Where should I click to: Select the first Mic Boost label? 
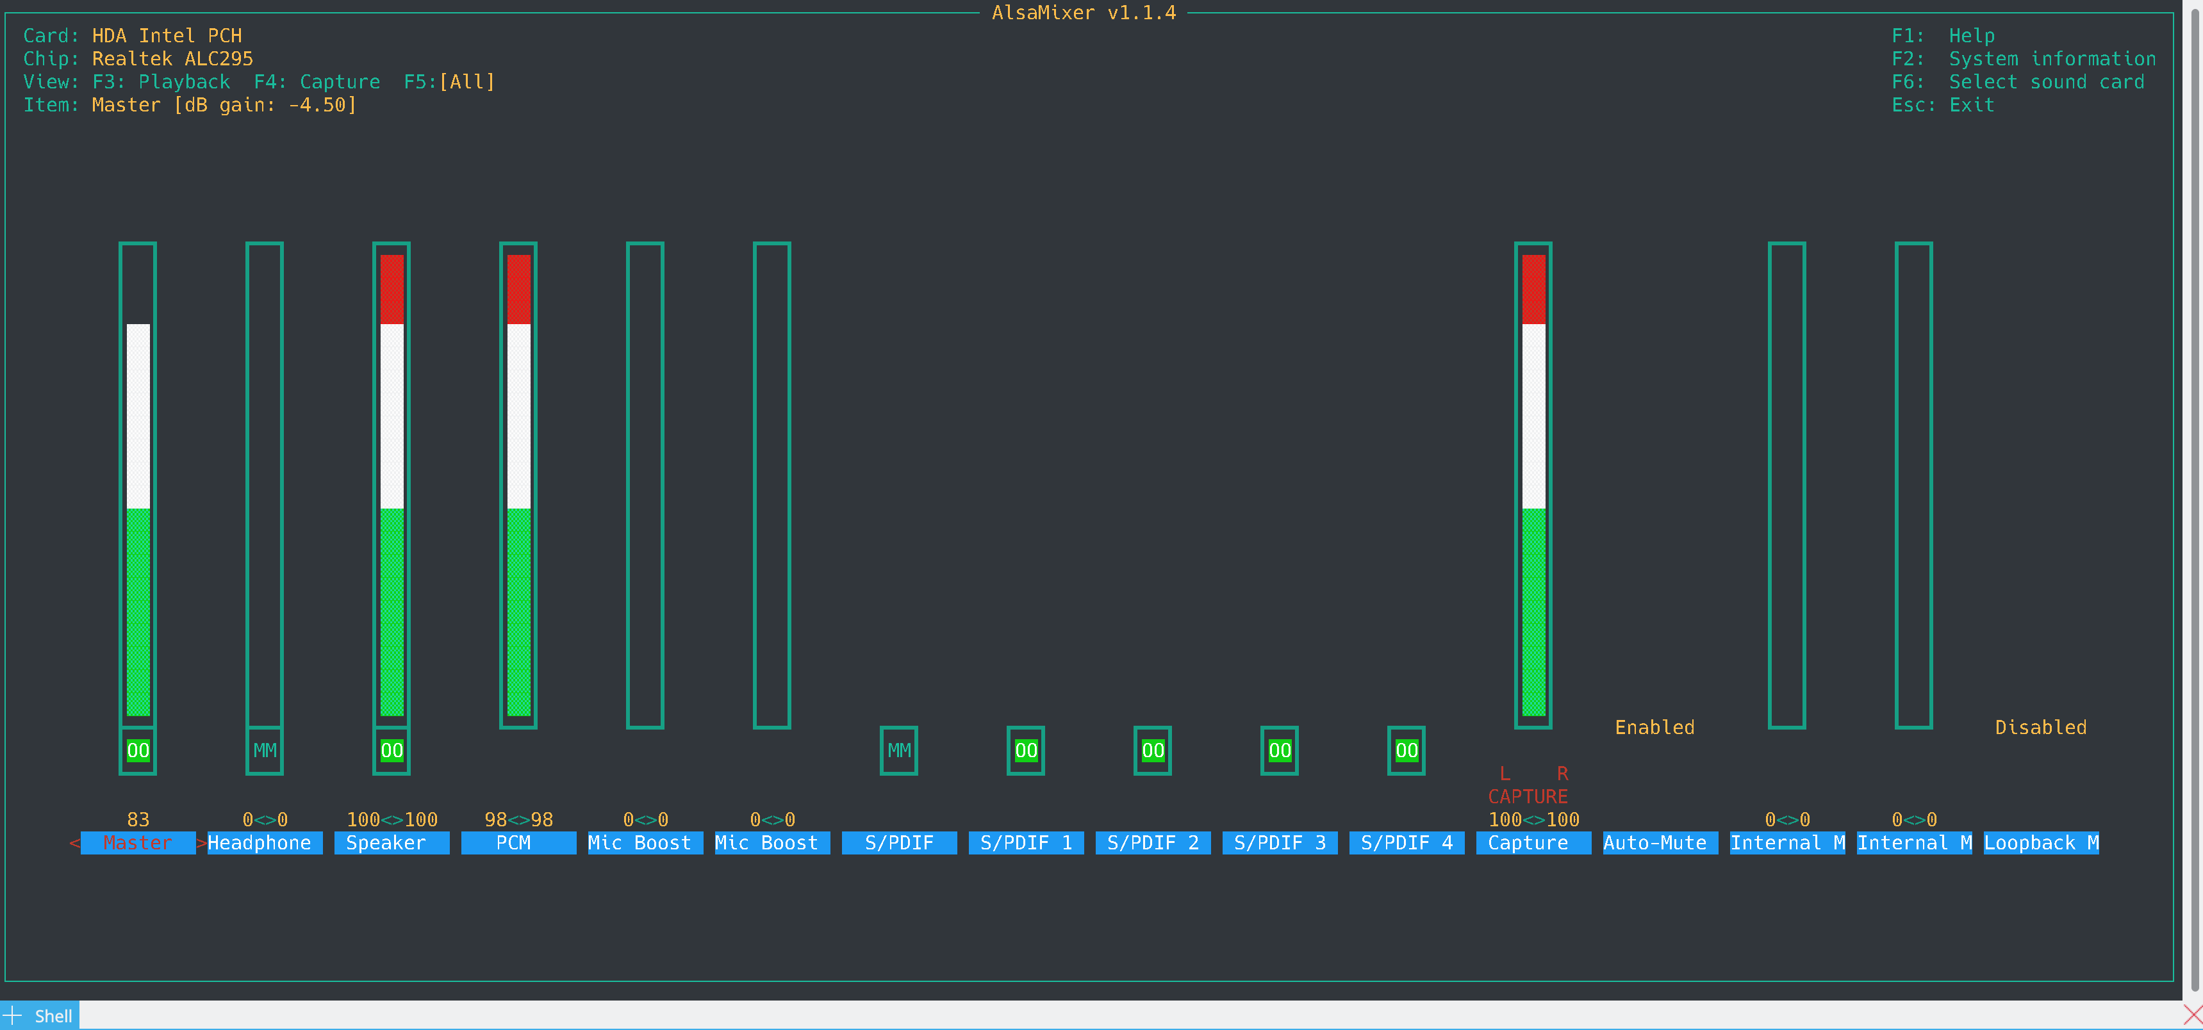pyautogui.click(x=645, y=843)
